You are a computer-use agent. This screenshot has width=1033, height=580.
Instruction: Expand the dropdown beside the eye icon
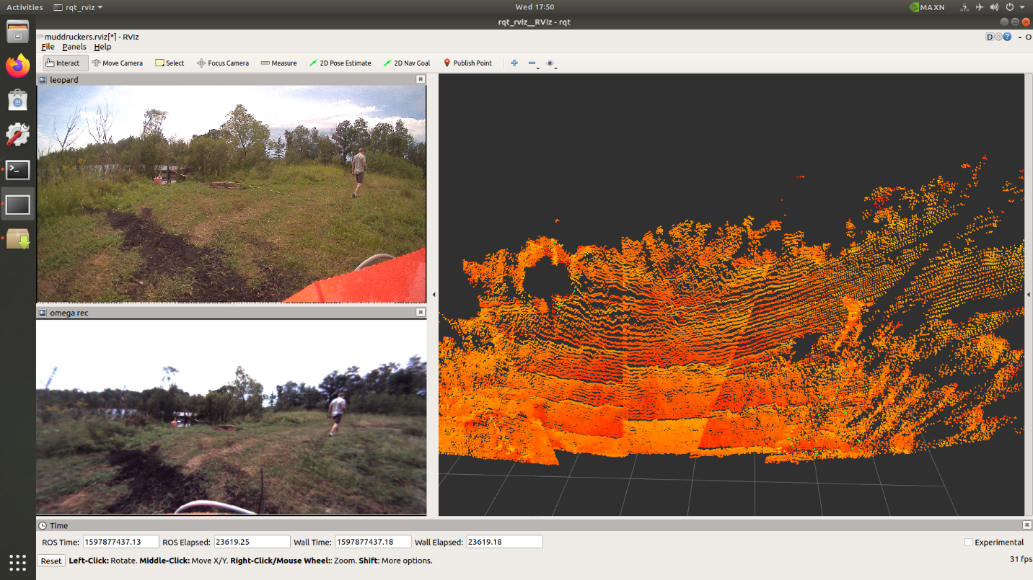556,68
